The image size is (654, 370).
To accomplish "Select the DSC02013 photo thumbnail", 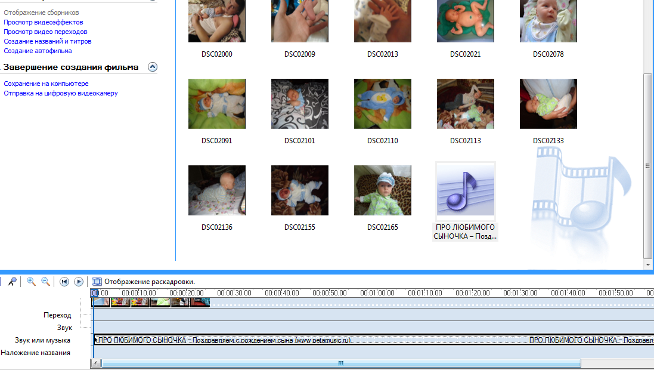I will 383,21.
